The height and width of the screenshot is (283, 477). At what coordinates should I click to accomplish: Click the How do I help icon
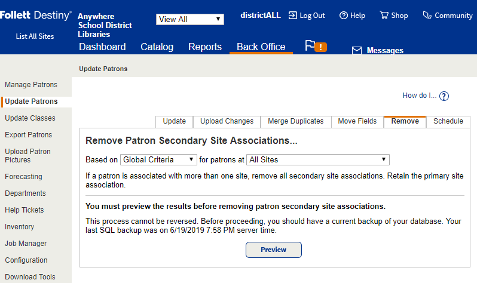click(444, 96)
